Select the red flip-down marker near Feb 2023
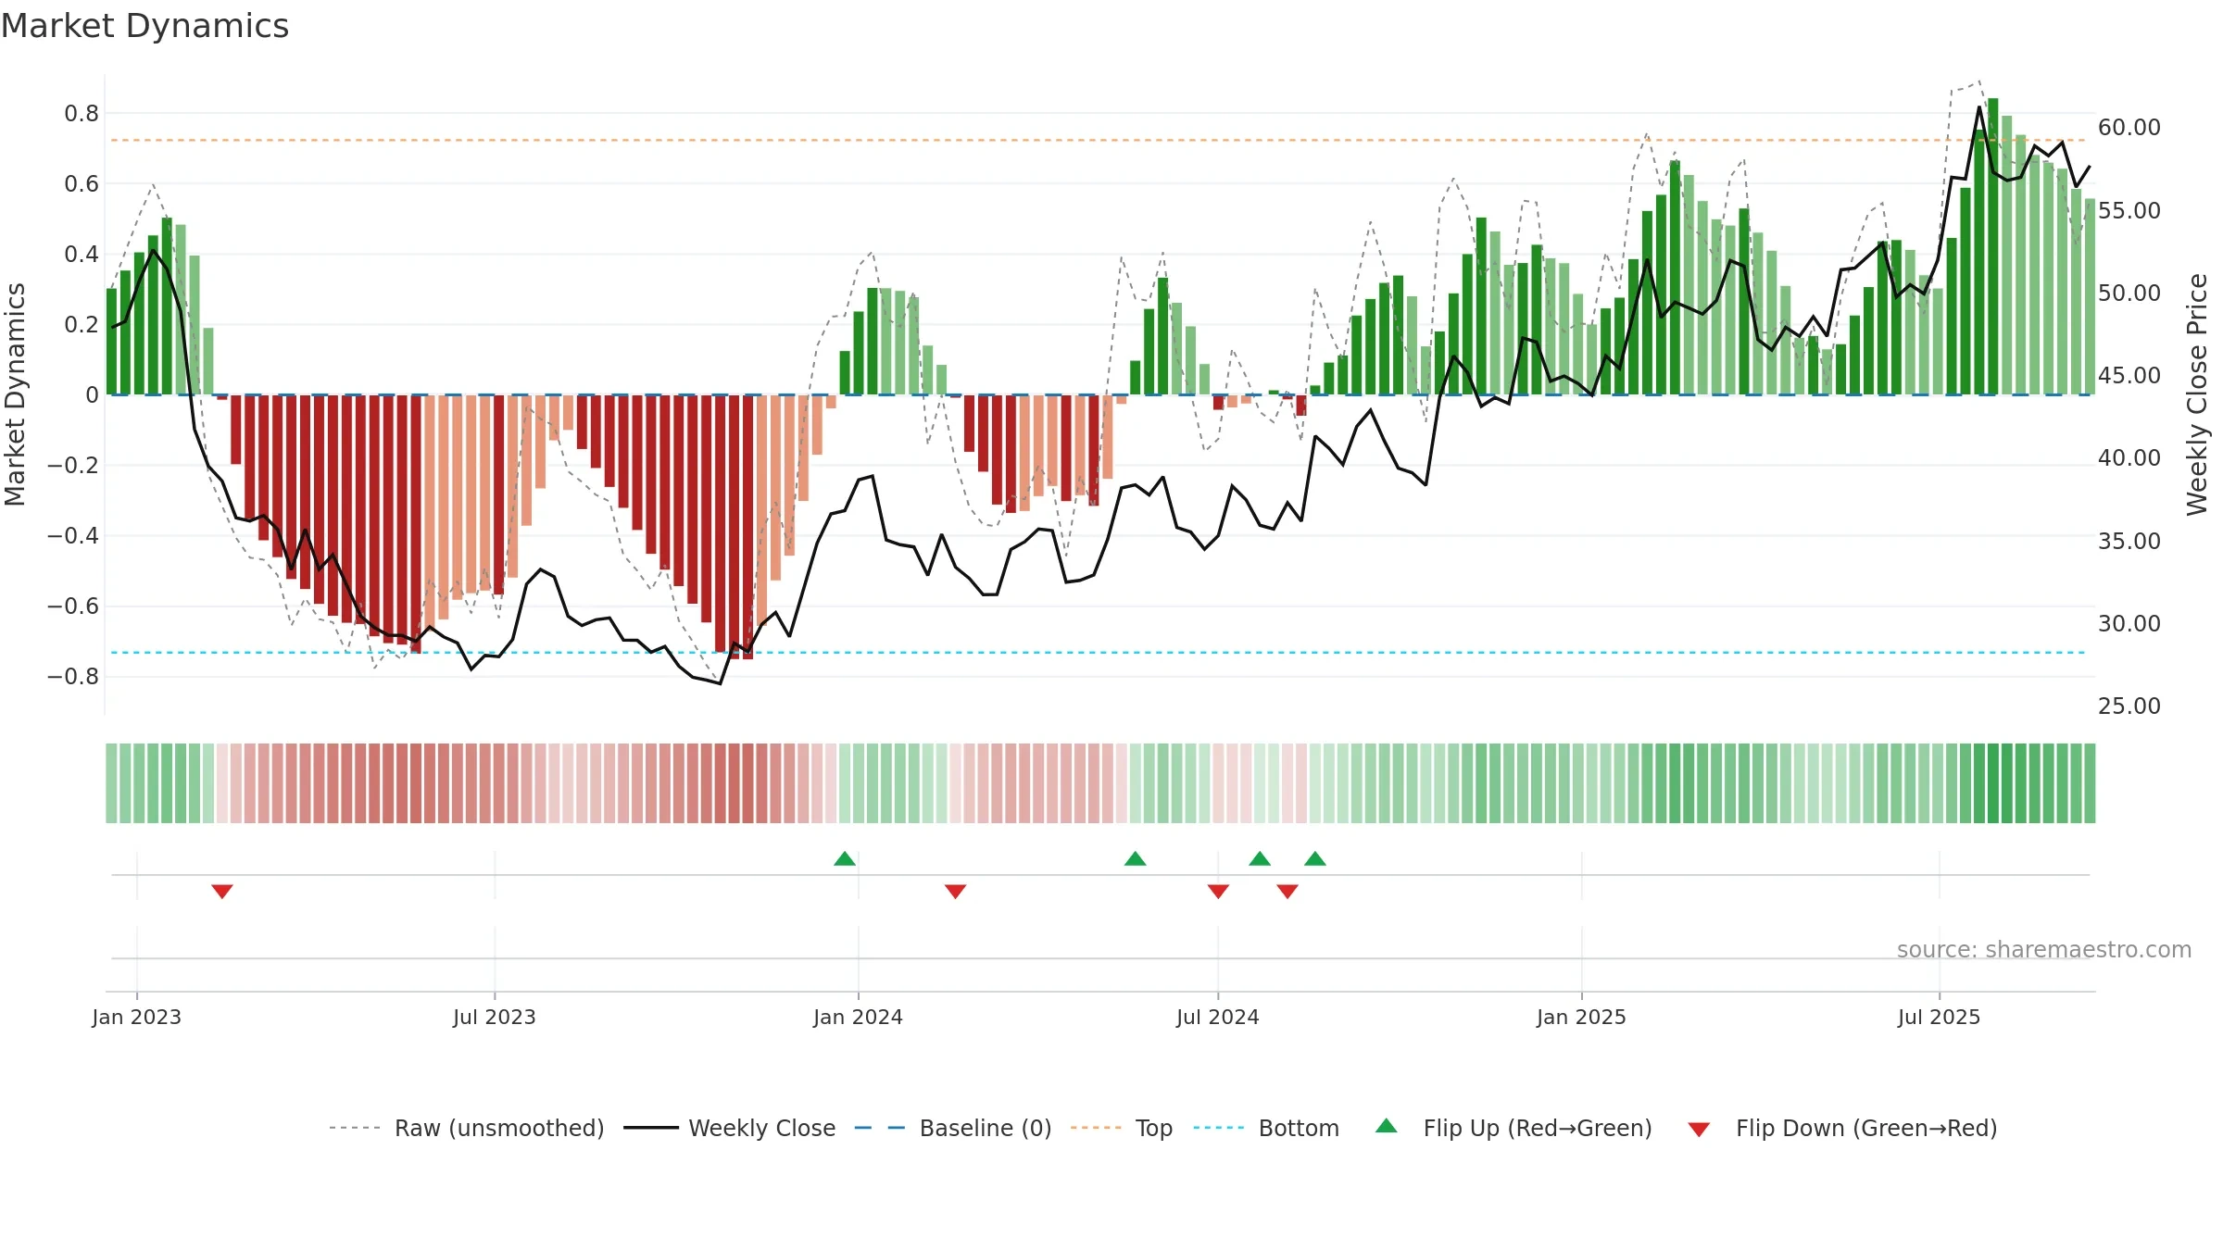2223x1250 pixels. point(222,891)
